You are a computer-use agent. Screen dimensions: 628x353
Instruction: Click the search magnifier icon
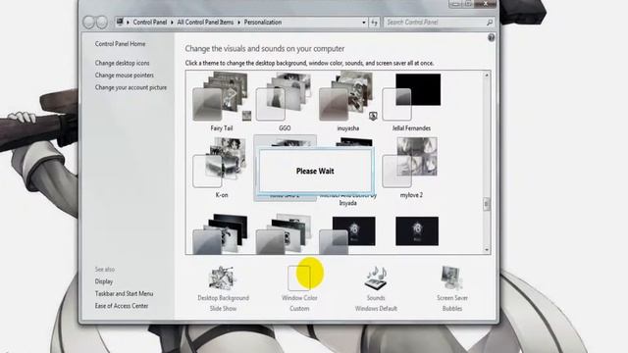[x=489, y=23]
